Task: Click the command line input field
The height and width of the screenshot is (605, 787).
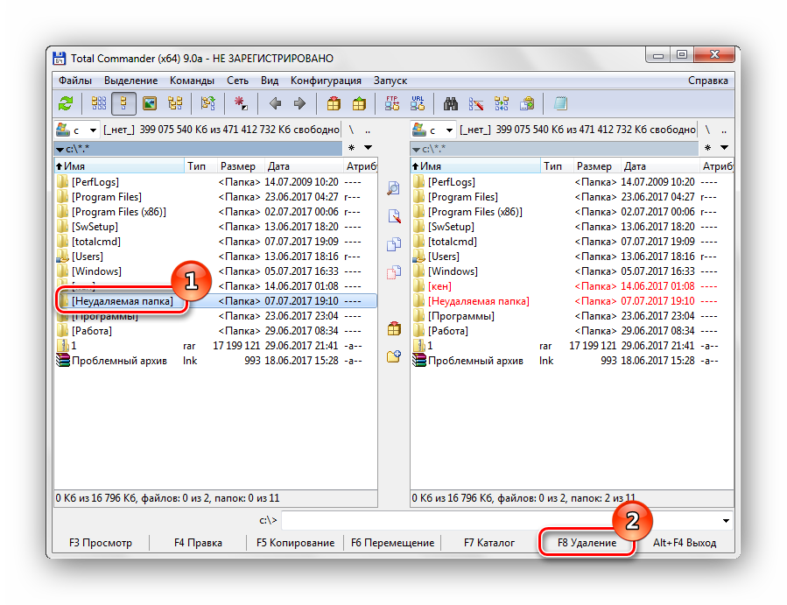Action: coord(506,520)
